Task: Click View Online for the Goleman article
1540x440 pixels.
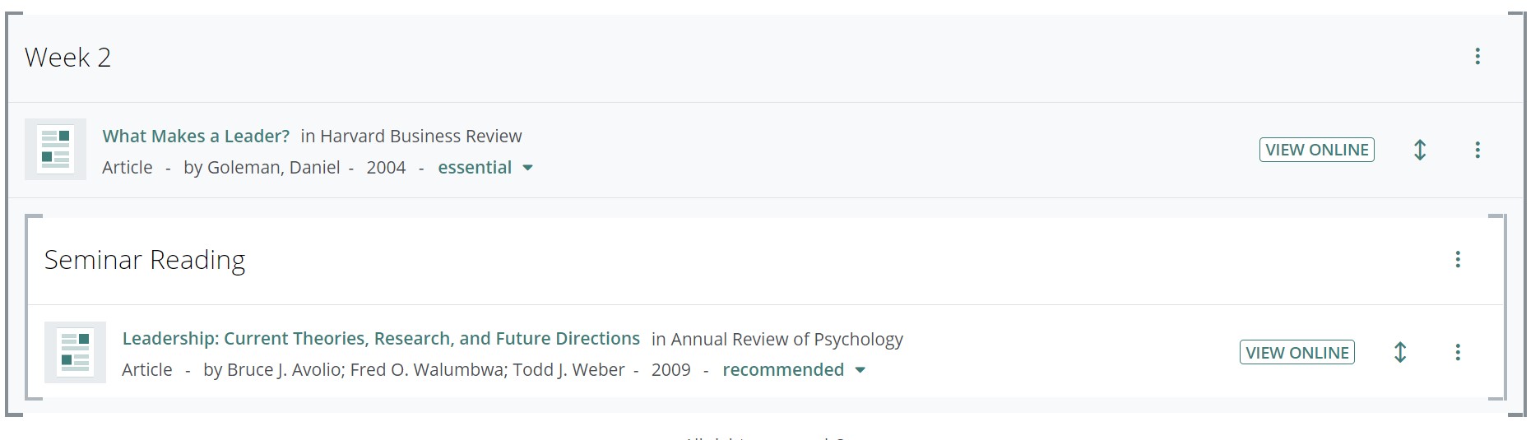Action: tap(1316, 150)
